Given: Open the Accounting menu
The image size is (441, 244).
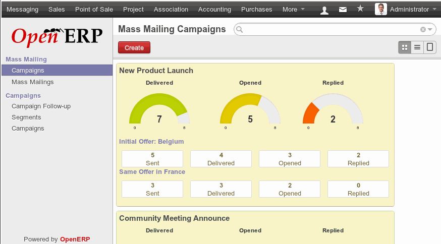Looking at the screenshot, I should 214,9.
